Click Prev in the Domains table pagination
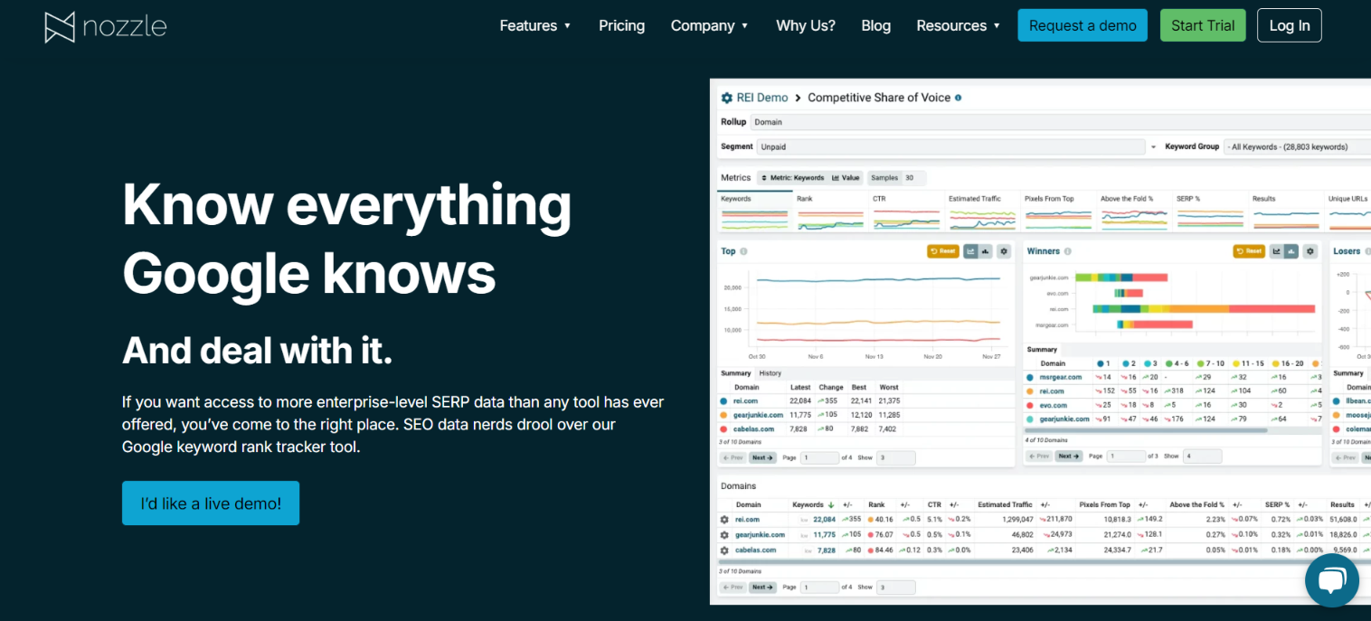The width and height of the screenshot is (1371, 621). pyautogui.click(x=733, y=588)
